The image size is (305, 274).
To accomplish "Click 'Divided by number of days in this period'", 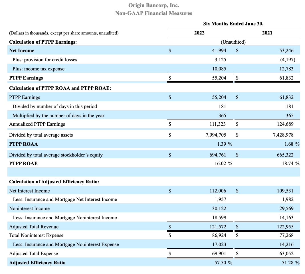I will coord(55,106).
